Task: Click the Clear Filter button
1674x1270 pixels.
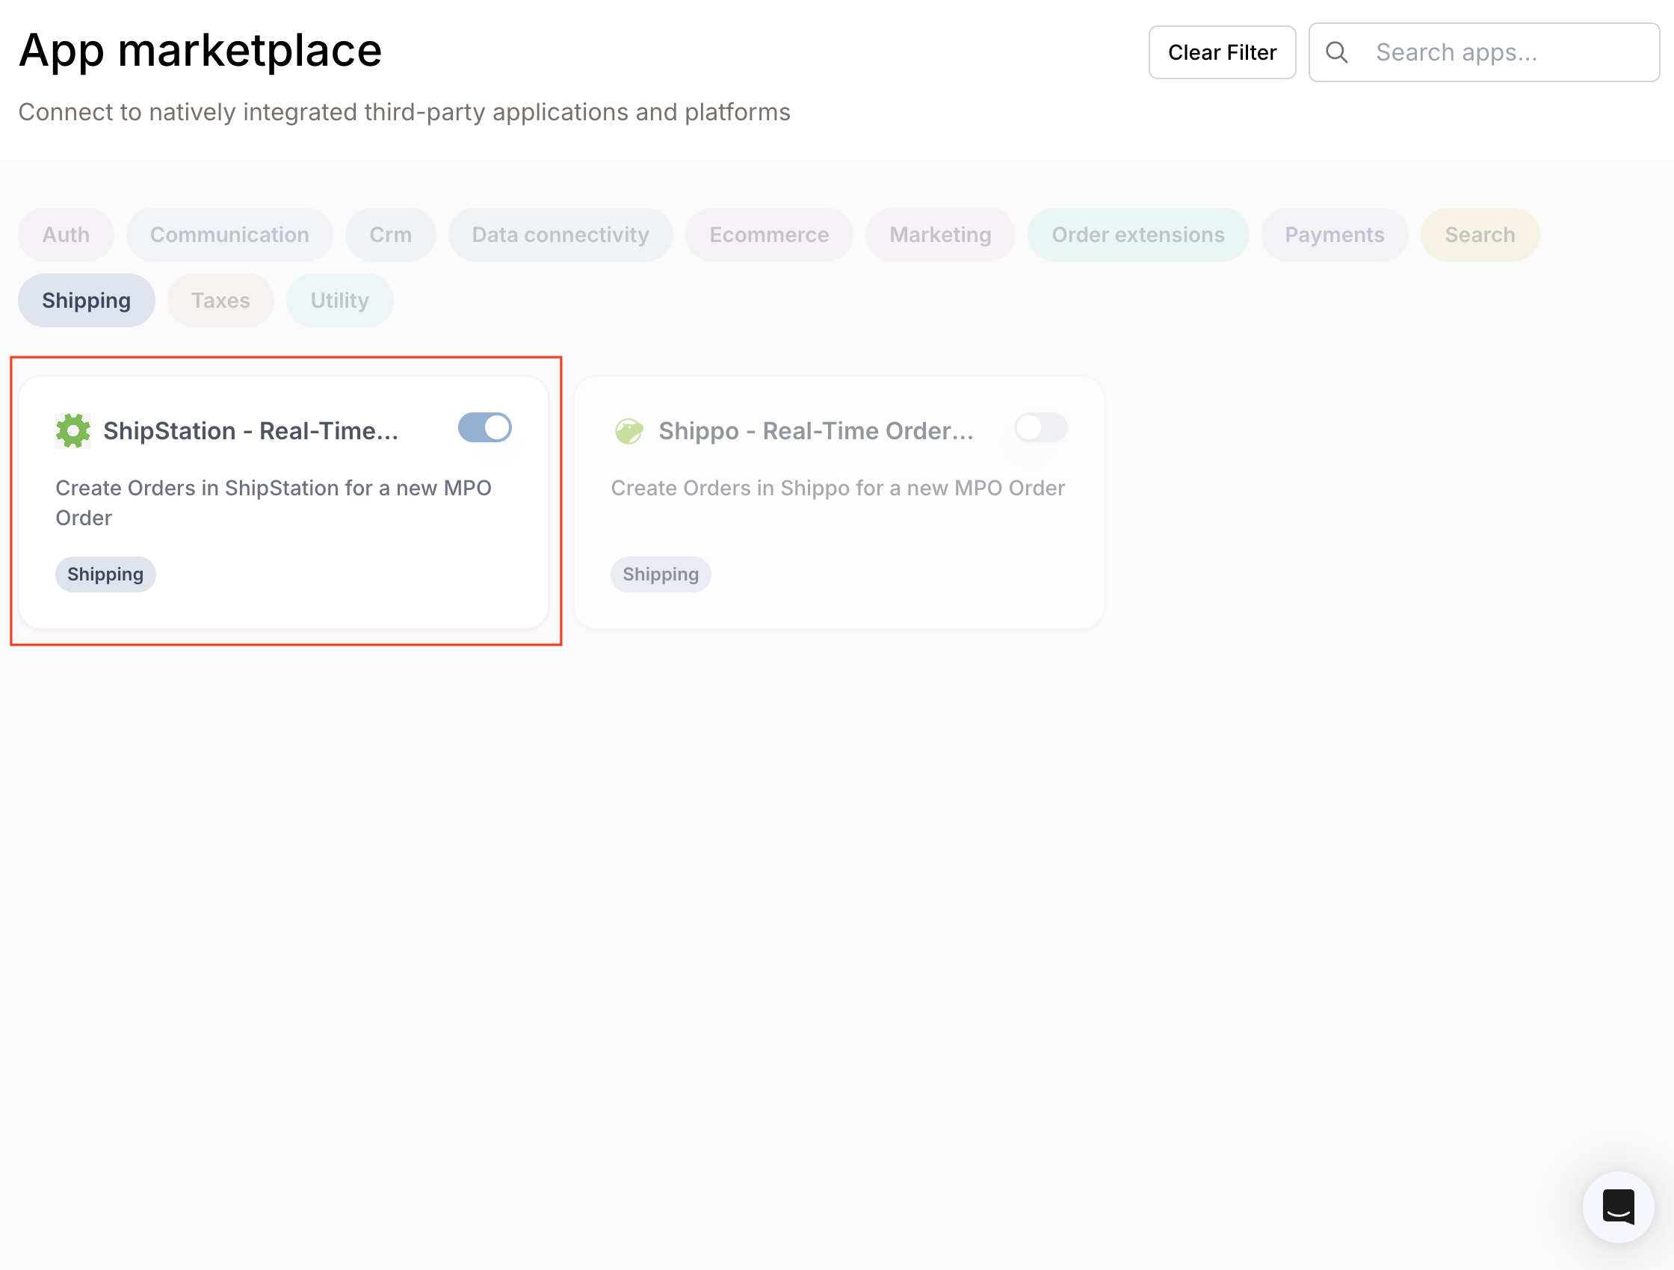Action: [x=1222, y=52]
